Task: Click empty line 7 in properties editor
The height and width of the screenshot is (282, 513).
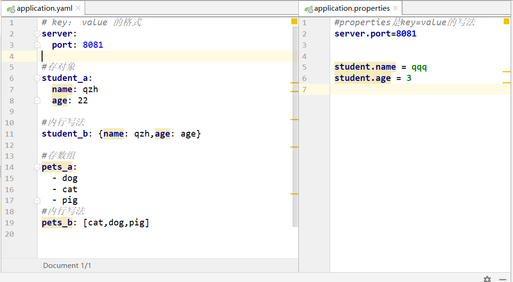Action: coord(420,89)
